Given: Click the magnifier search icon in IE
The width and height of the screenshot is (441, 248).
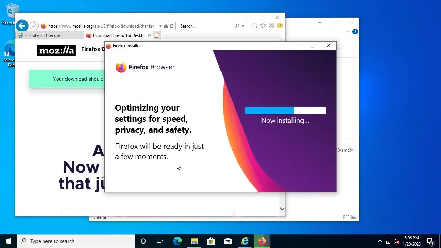Looking at the screenshot, I should point(237,26).
